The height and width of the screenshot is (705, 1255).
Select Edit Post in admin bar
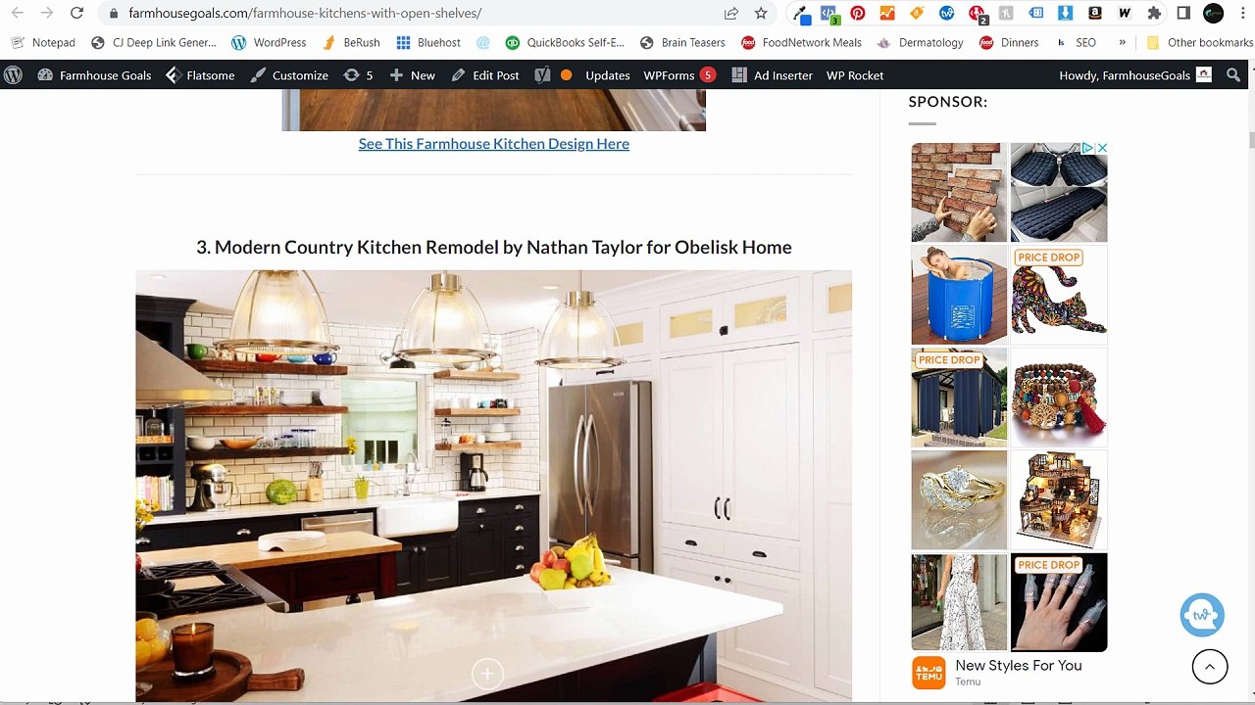485,75
